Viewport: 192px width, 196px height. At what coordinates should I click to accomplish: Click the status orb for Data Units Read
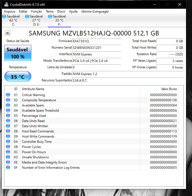pos(8,121)
